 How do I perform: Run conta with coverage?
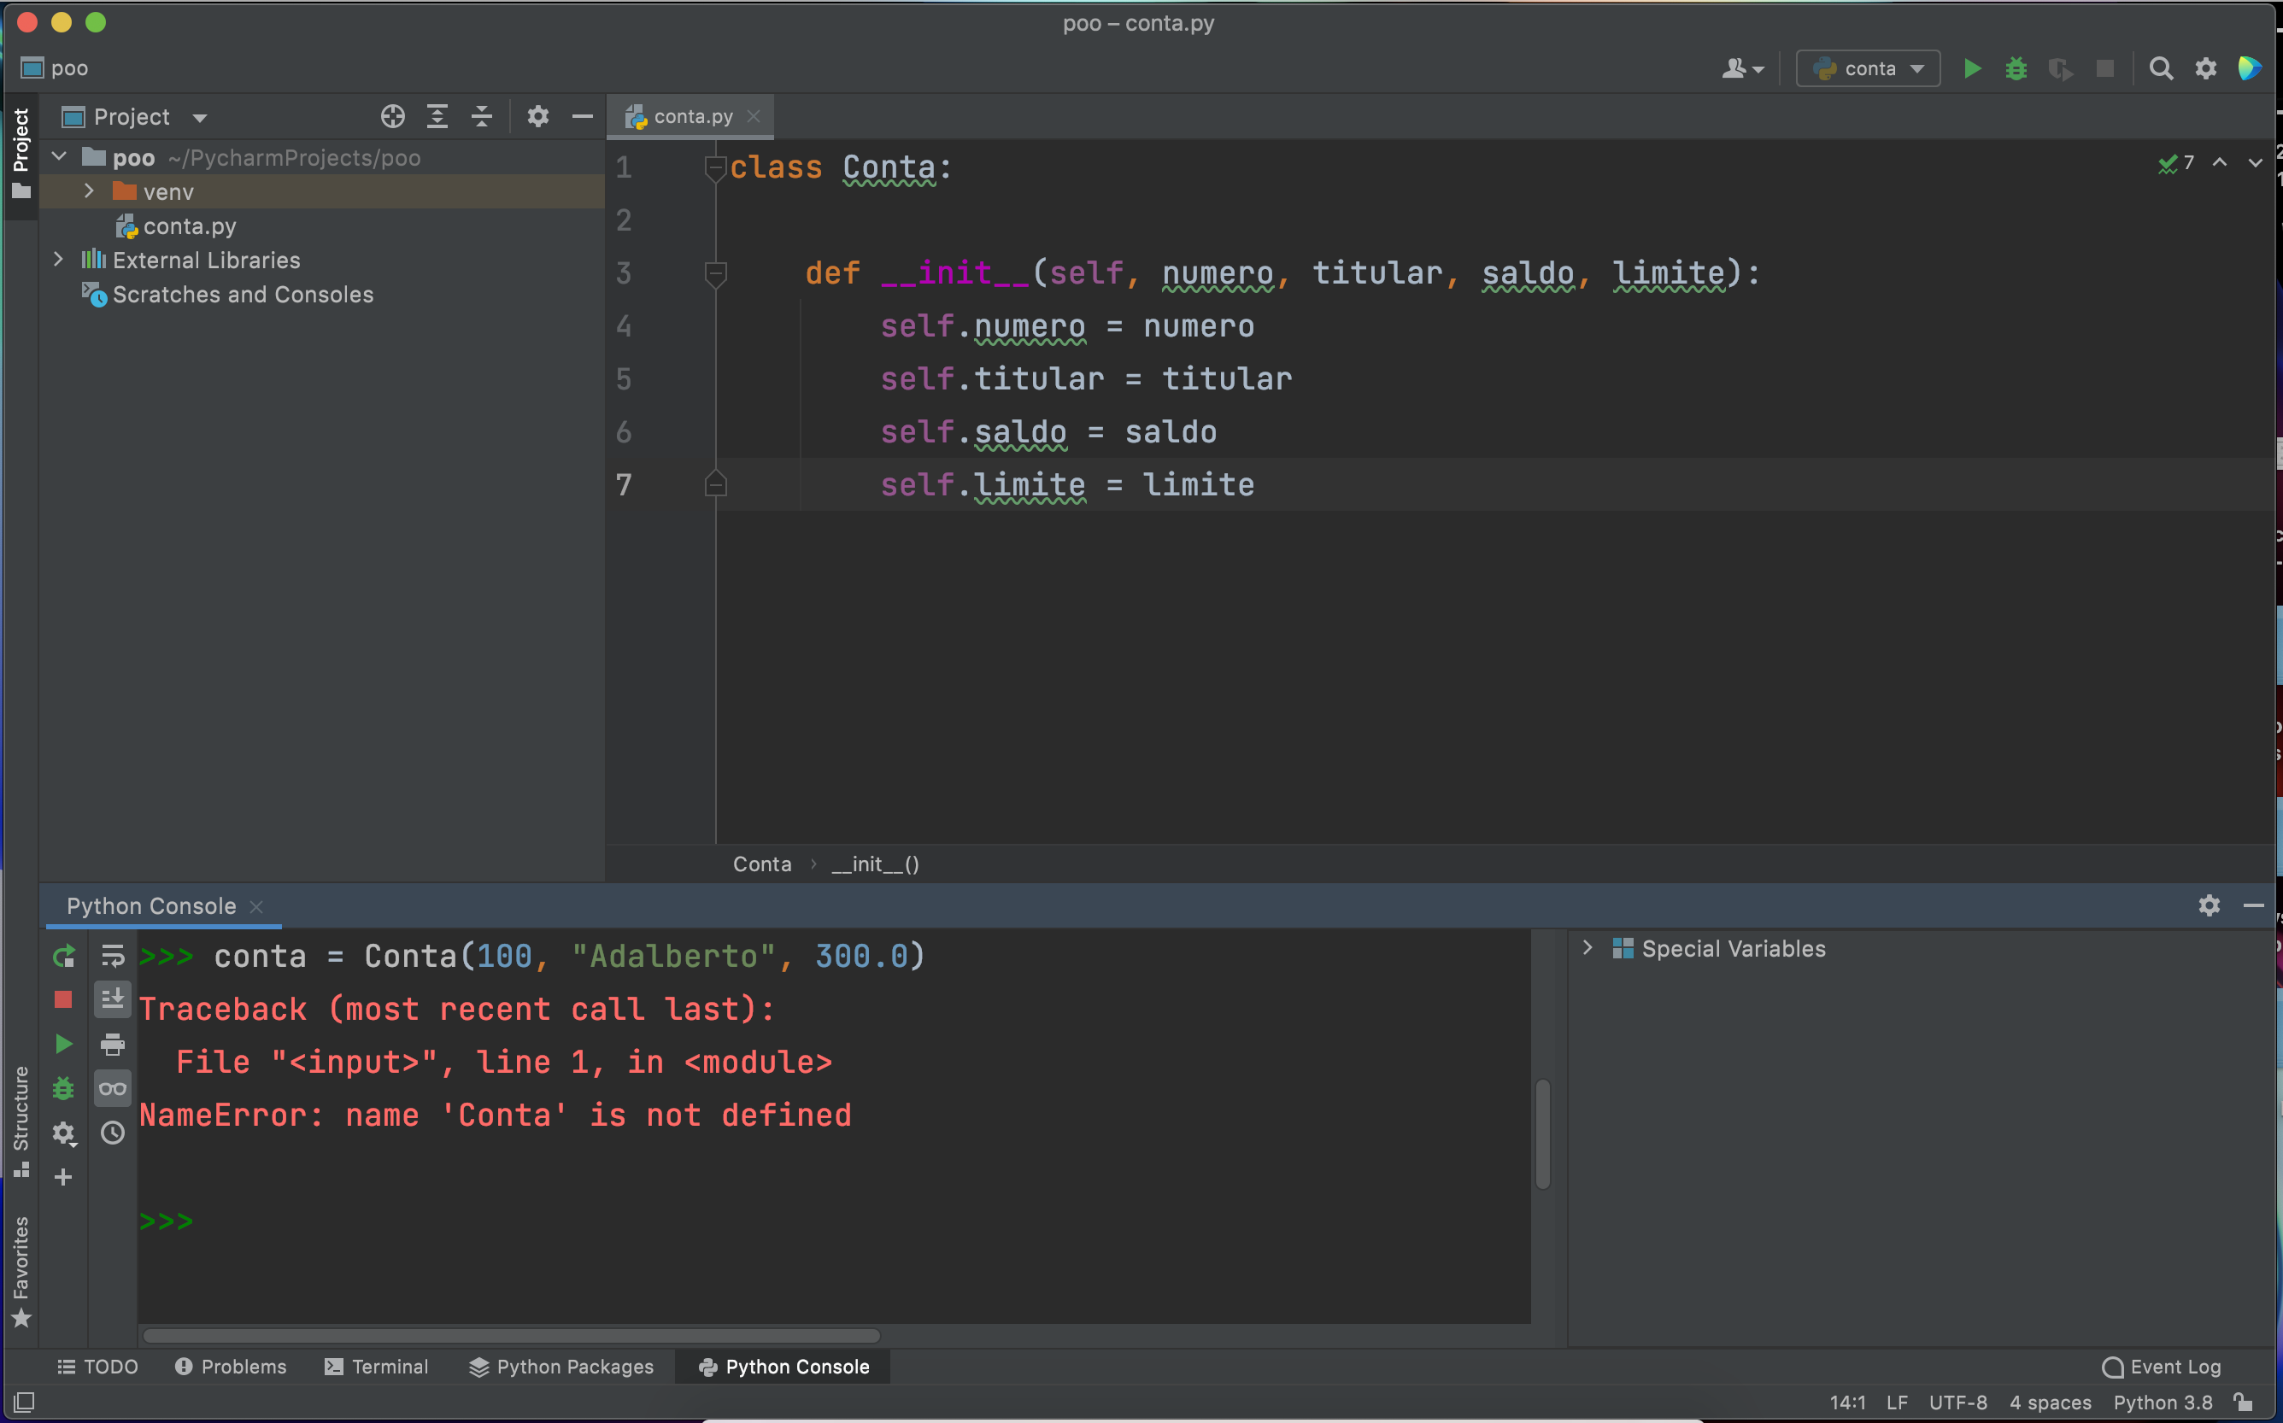pyautogui.click(x=2060, y=68)
